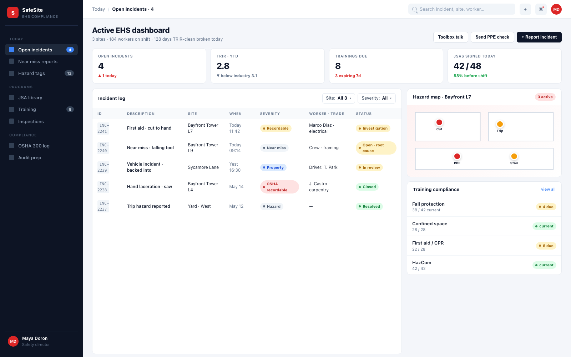Click the plus icon in top bar

[525, 9]
